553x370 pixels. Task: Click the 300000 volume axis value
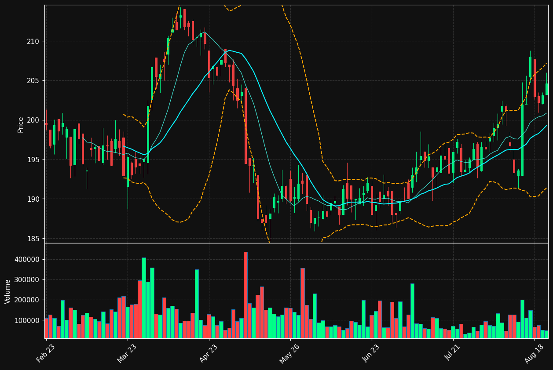27,280
